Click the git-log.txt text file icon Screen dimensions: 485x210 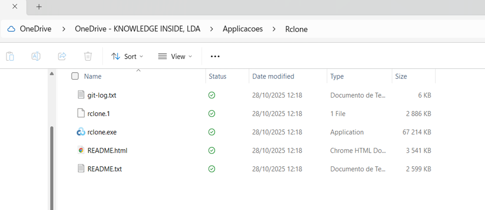click(81, 95)
